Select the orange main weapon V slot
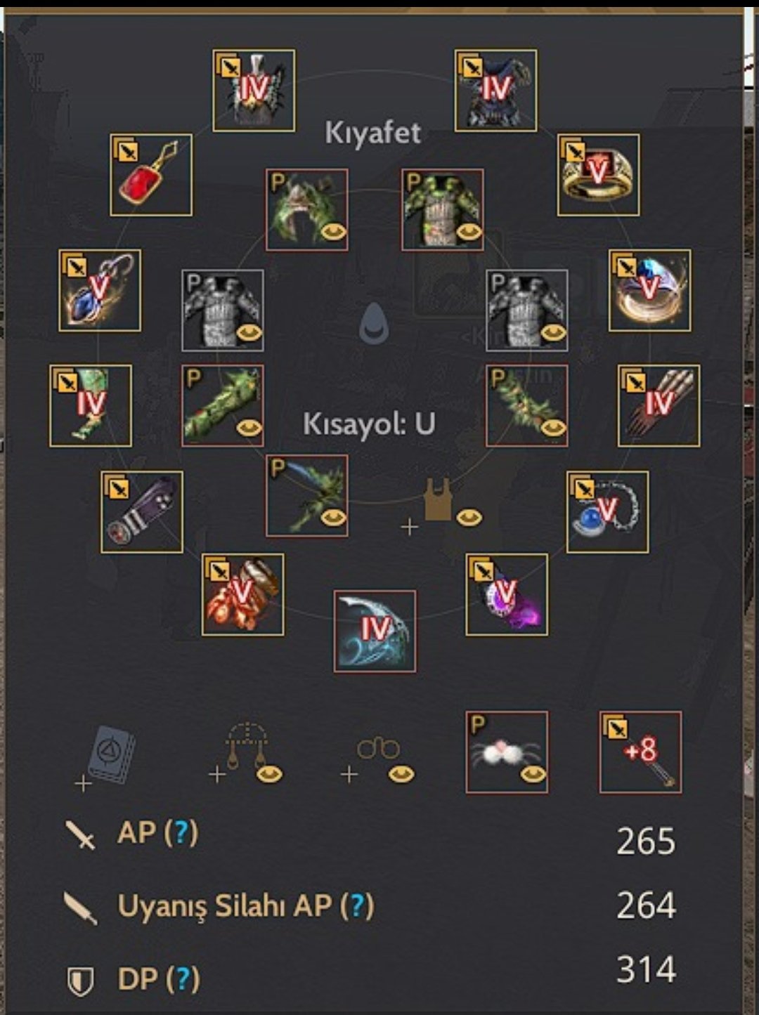Screen dimensions: 759x1015 pyautogui.click(x=243, y=594)
